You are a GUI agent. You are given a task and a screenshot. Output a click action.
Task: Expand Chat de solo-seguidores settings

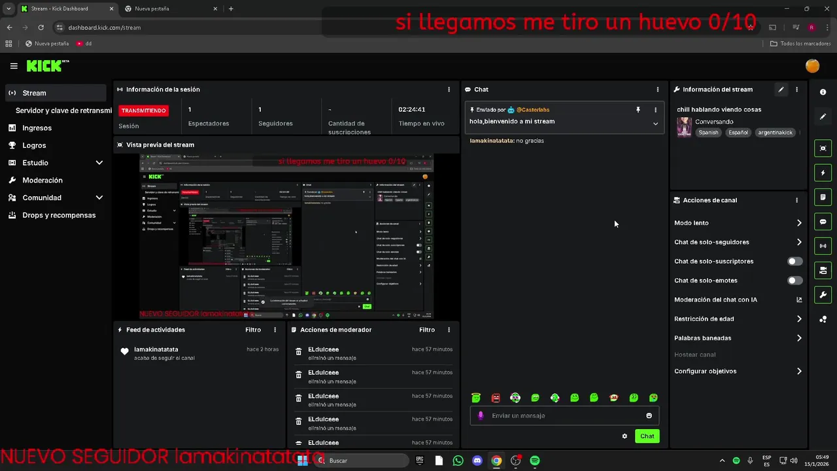click(799, 242)
